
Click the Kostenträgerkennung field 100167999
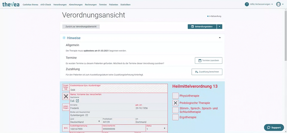click(85, 128)
